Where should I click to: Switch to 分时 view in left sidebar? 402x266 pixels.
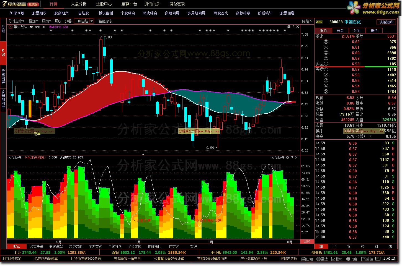(x=3, y=29)
